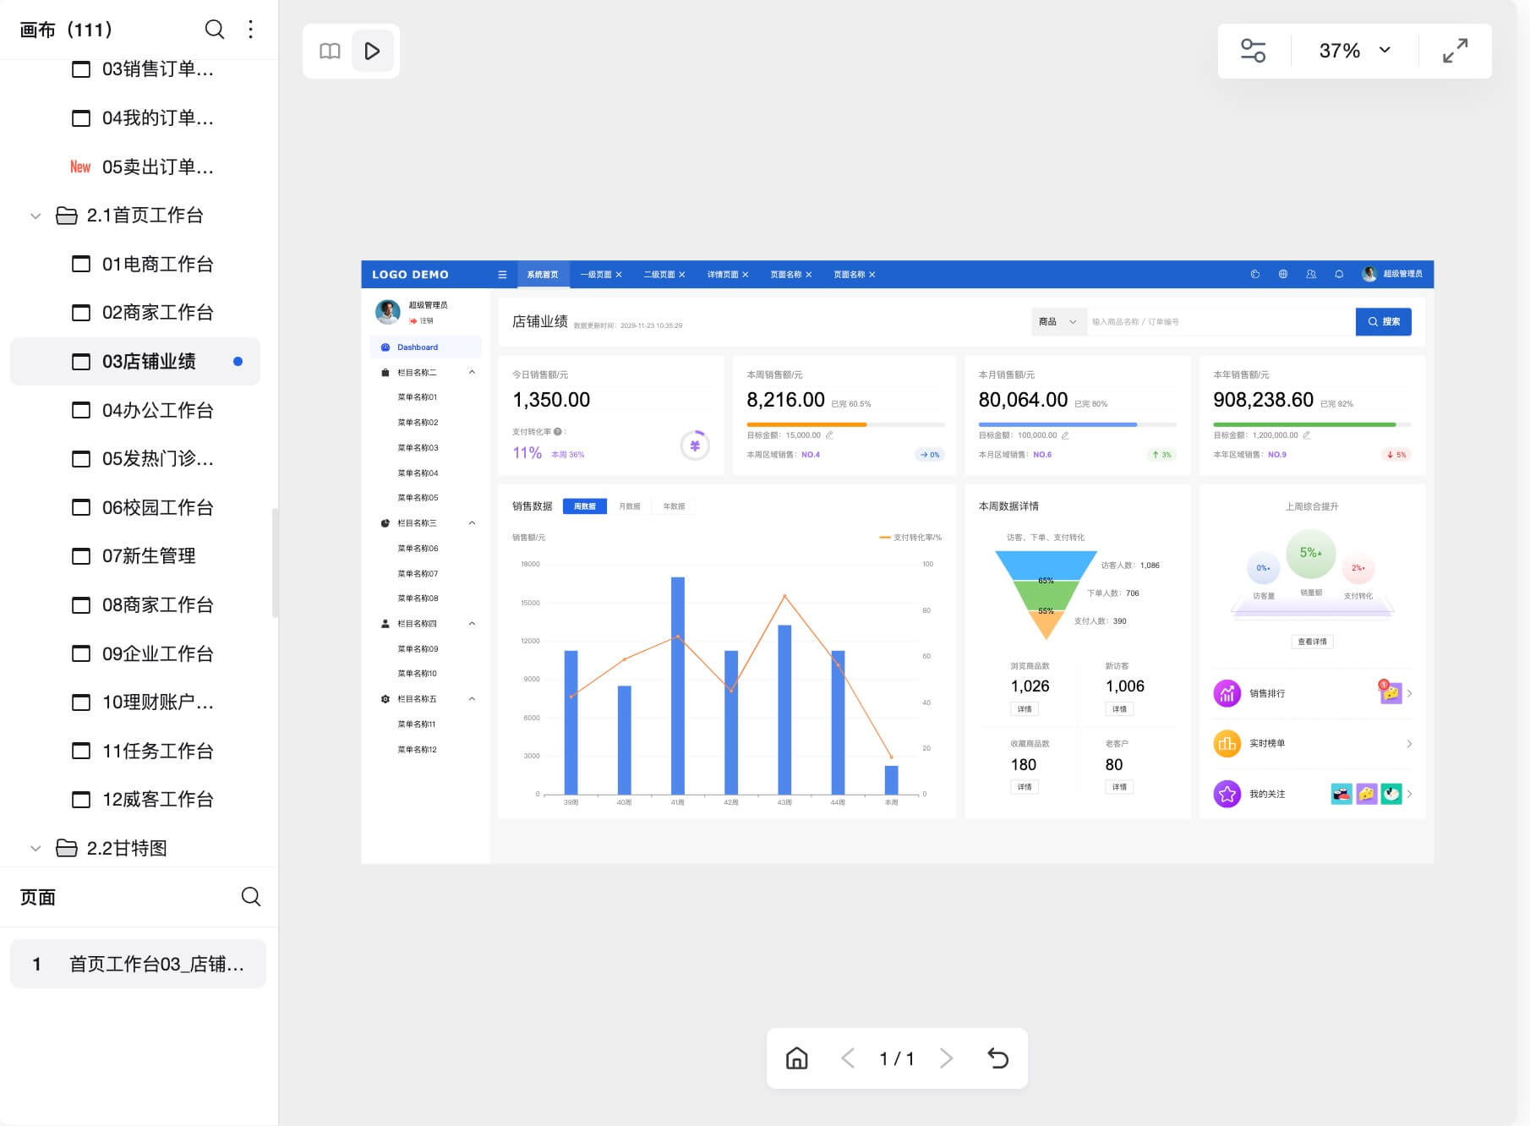Open the 37% zoom level dropdown

pyautogui.click(x=1354, y=51)
